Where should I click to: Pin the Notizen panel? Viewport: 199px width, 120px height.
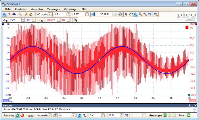(x=189, y=105)
